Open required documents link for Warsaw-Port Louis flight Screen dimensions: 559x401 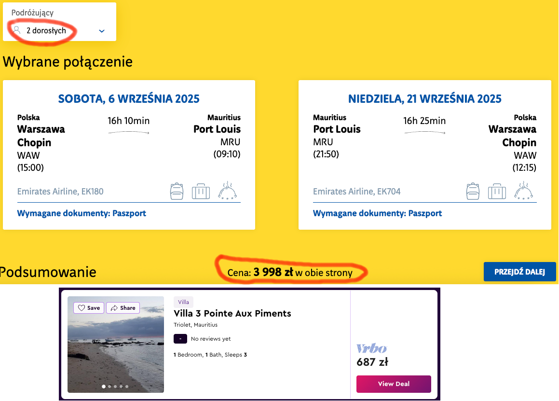[82, 213]
